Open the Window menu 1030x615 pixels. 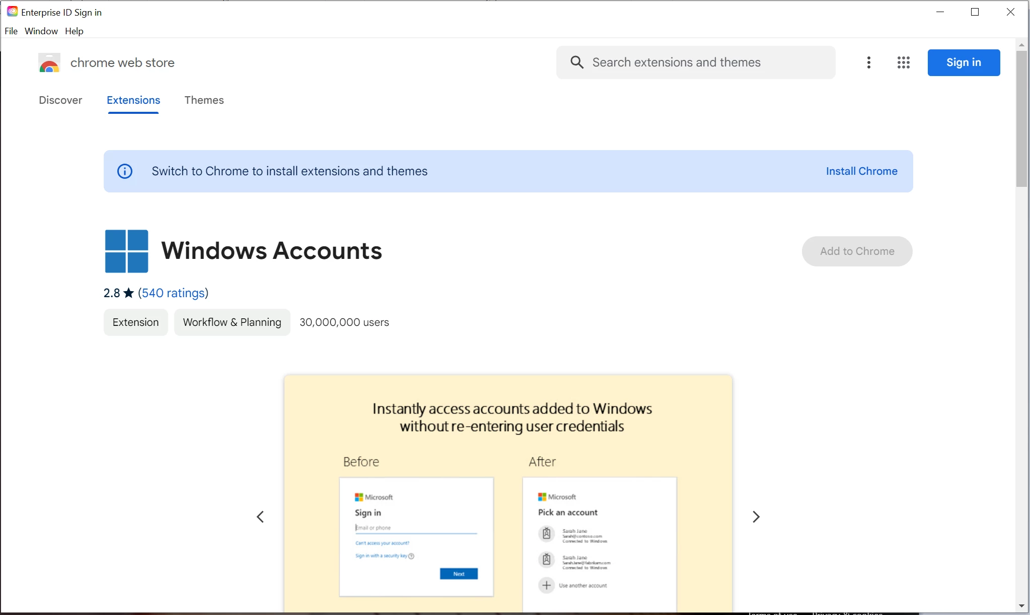click(x=41, y=31)
